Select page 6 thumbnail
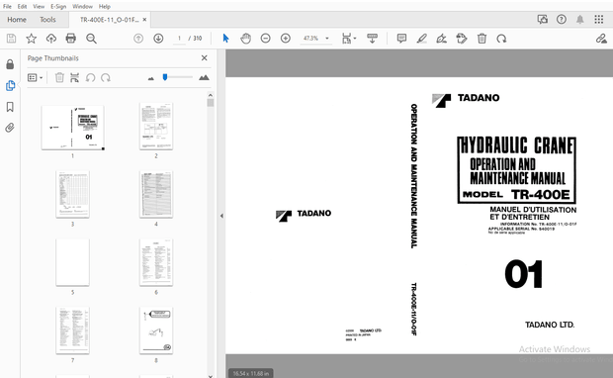This screenshot has height=378, width=613. pos(156,262)
